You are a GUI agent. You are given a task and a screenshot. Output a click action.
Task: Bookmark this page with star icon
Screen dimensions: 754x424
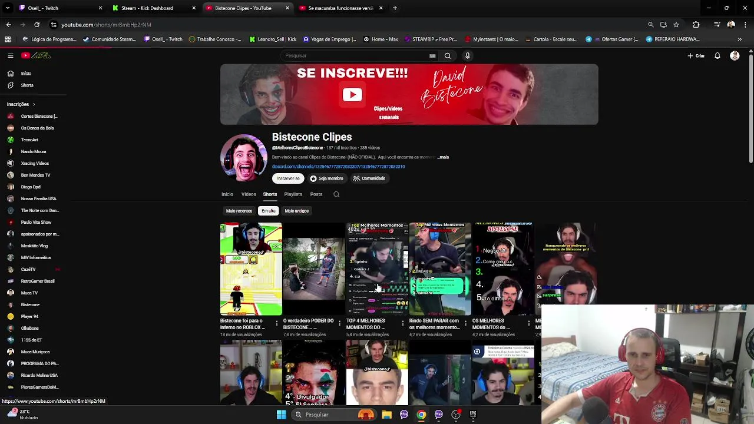(676, 25)
